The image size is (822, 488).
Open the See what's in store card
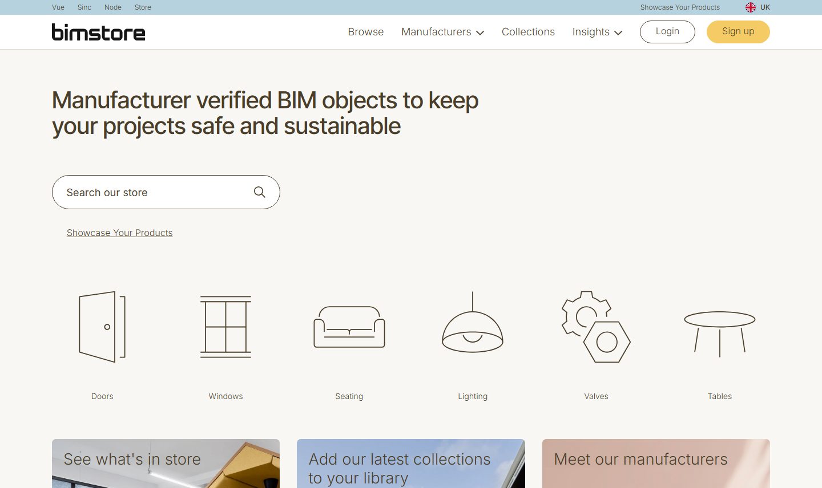click(166, 463)
